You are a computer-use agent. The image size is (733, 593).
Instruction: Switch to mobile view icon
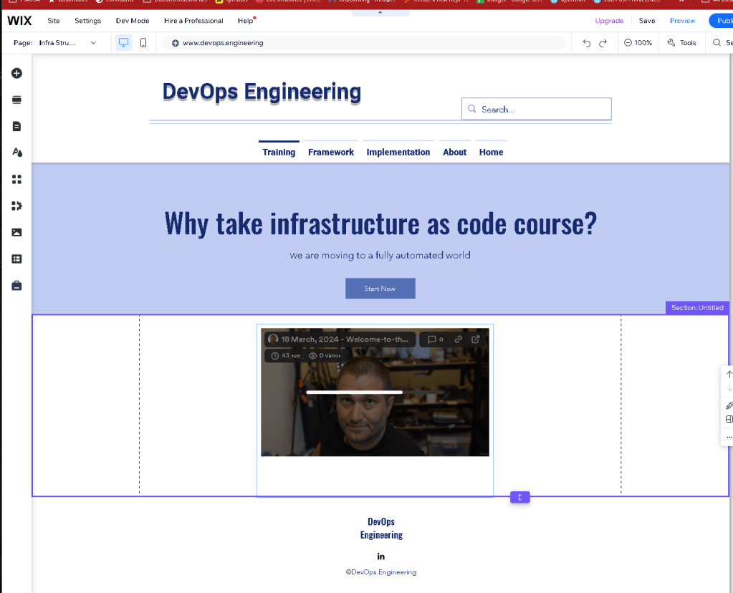pos(143,42)
